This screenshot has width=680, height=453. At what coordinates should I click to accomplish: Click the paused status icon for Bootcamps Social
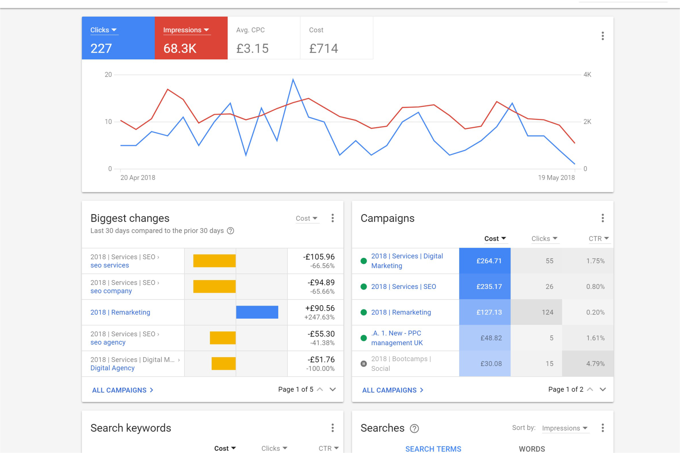(x=364, y=364)
